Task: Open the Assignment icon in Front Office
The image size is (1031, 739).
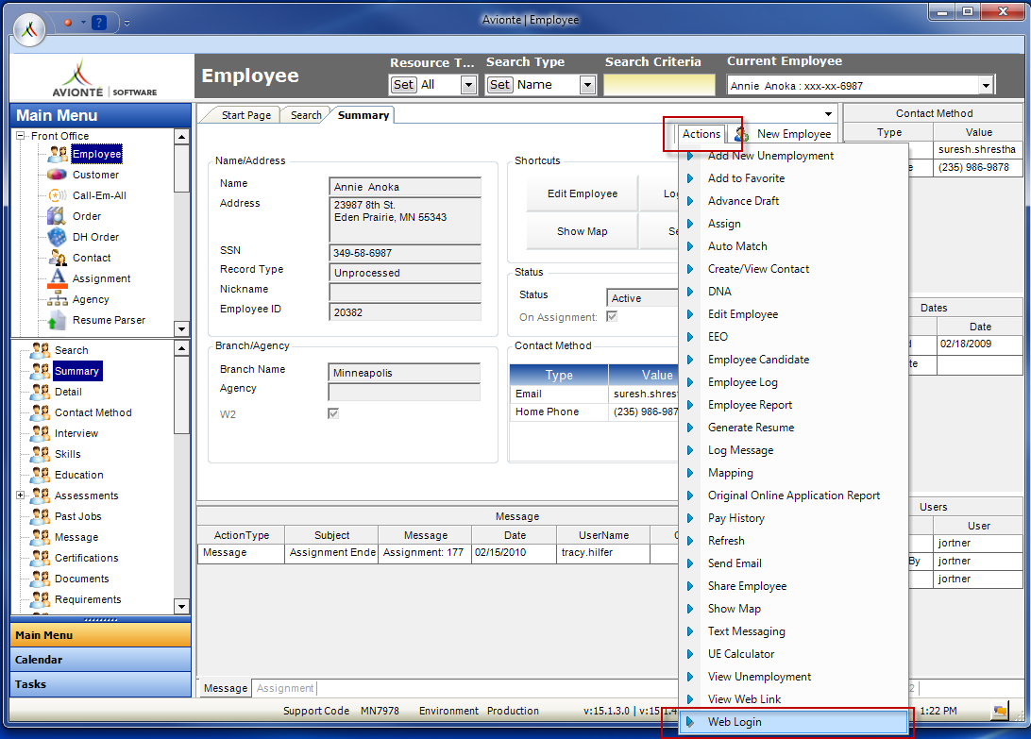Action: coord(57,278)
